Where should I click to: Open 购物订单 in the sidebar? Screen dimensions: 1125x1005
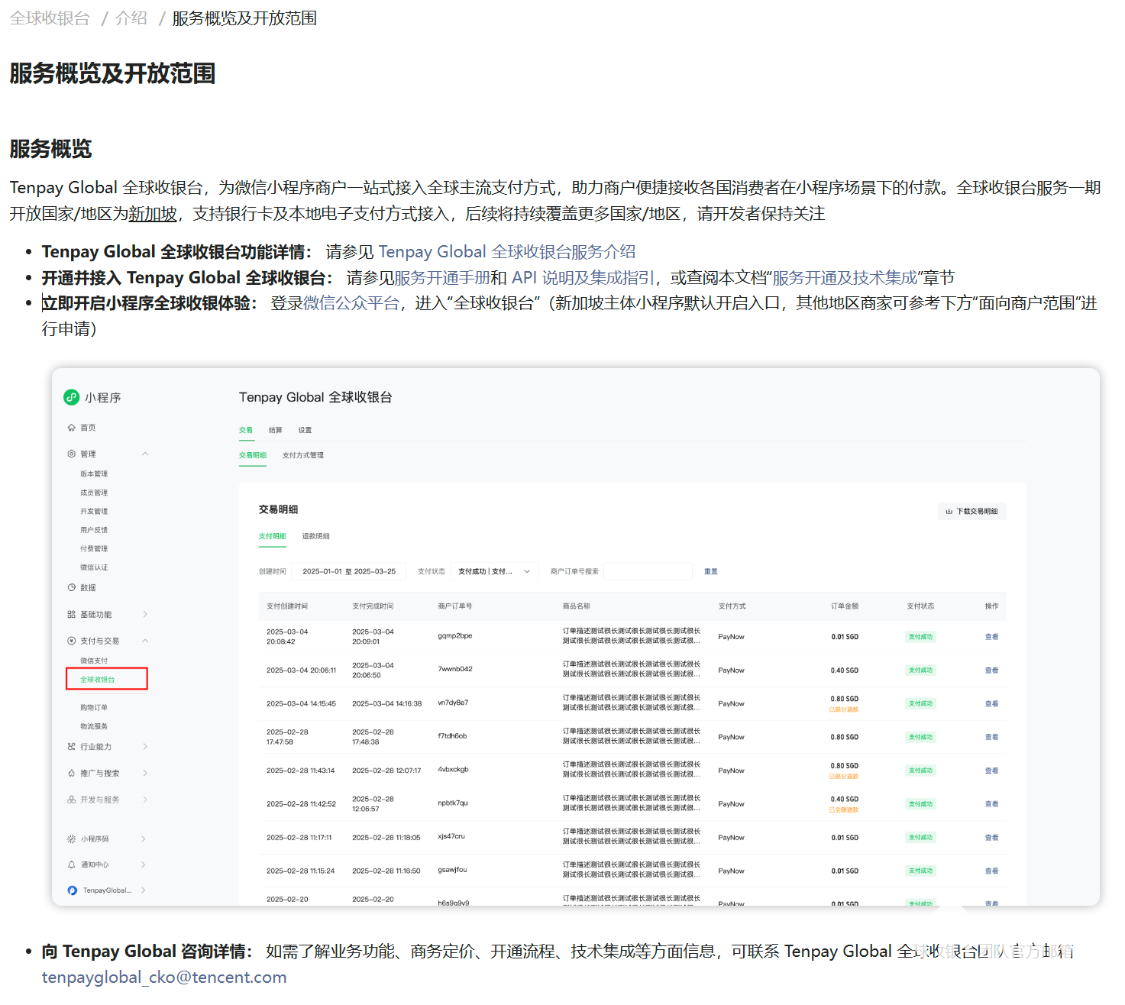[94, 708]
